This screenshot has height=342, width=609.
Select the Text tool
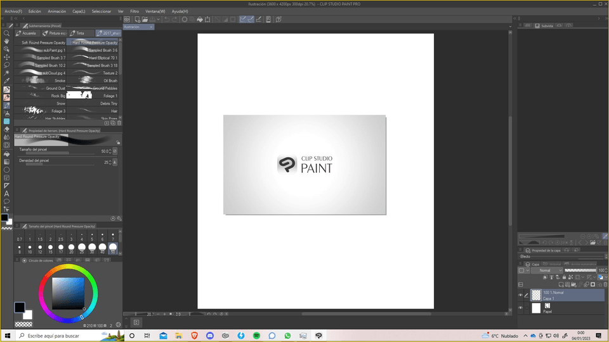point(6,194)
